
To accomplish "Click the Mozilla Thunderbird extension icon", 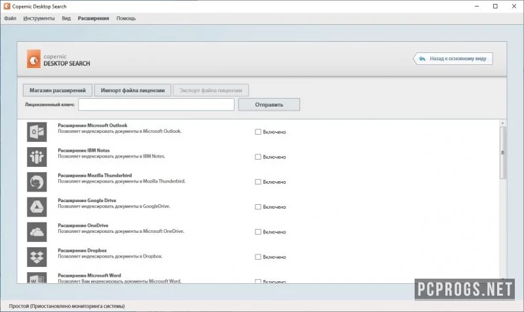I will pos(37,182).
